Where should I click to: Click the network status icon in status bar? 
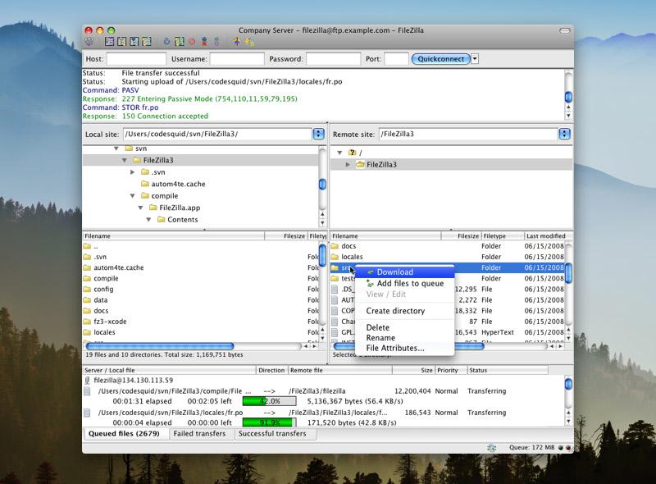click(x=491, y=448)
